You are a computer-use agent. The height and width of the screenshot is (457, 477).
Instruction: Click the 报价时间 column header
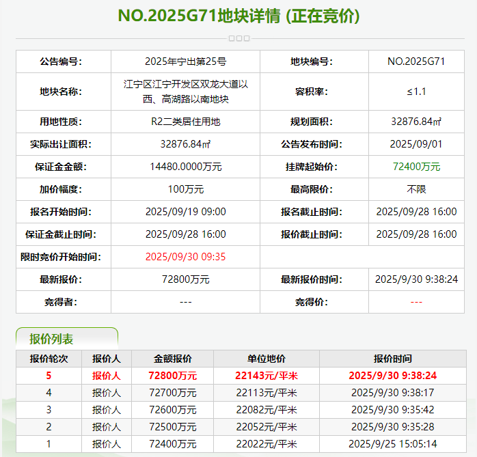click(x=393, y=359)
